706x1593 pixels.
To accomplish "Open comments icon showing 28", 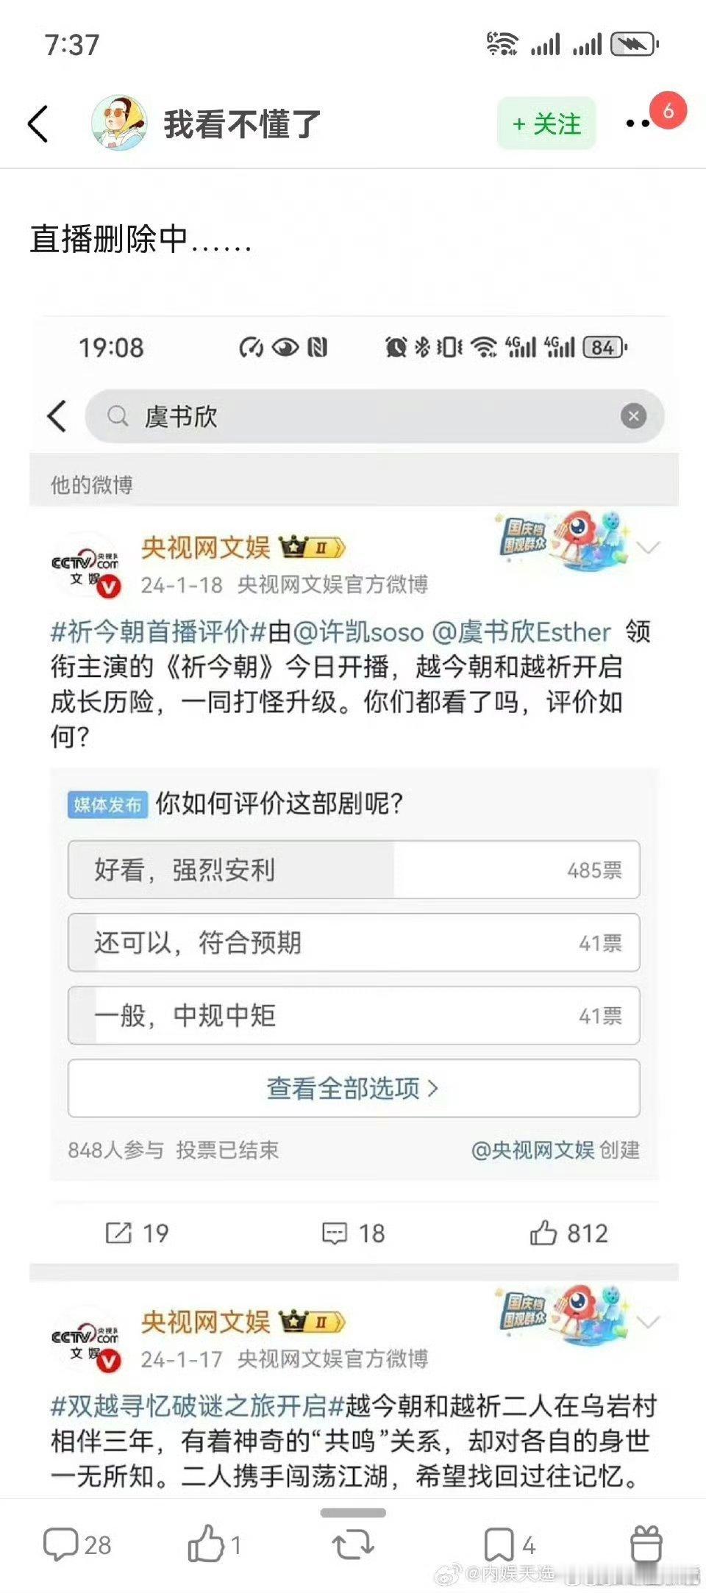I will coord(76,1544).
